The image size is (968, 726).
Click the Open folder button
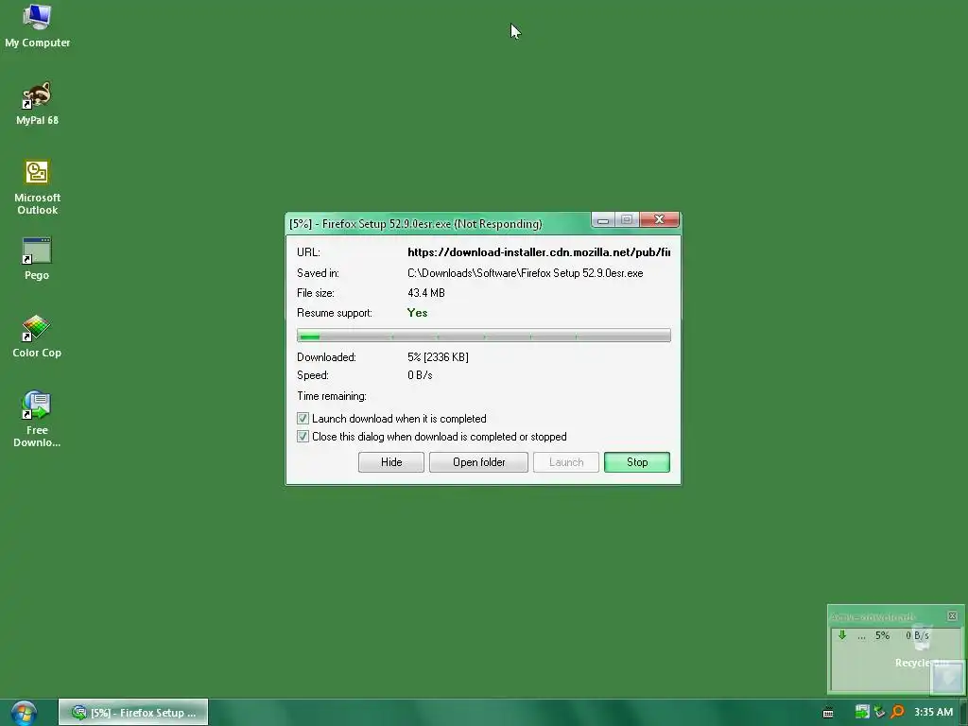coord(478,462)
